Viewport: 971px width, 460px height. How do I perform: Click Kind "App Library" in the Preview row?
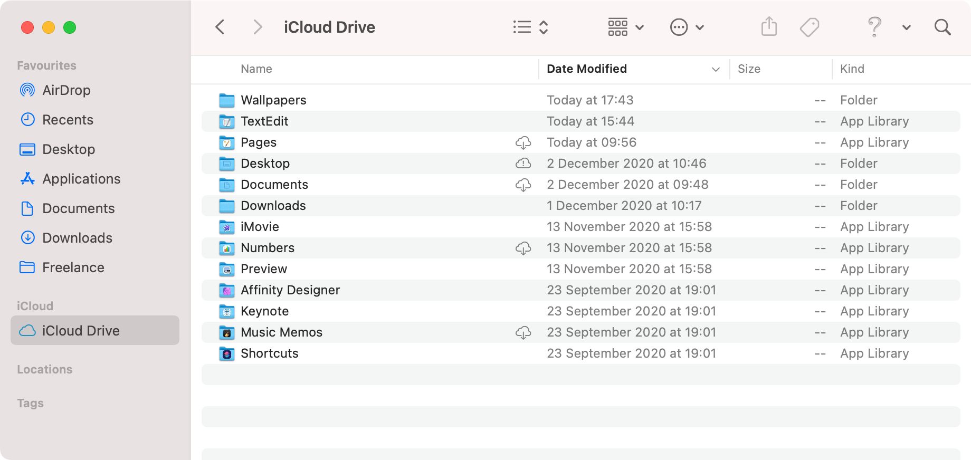[874, 269]
